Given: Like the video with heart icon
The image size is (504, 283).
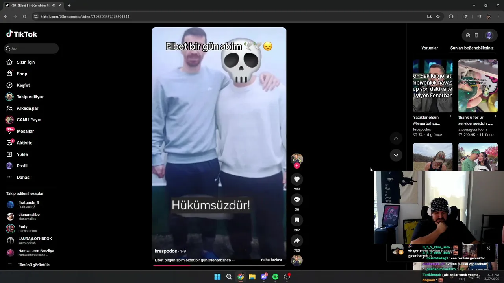Looking at the screenshot, I should 297,179.
